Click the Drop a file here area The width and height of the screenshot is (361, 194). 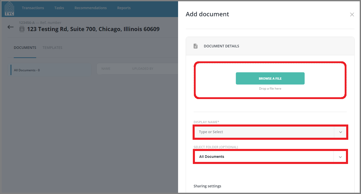coord(270,89)
